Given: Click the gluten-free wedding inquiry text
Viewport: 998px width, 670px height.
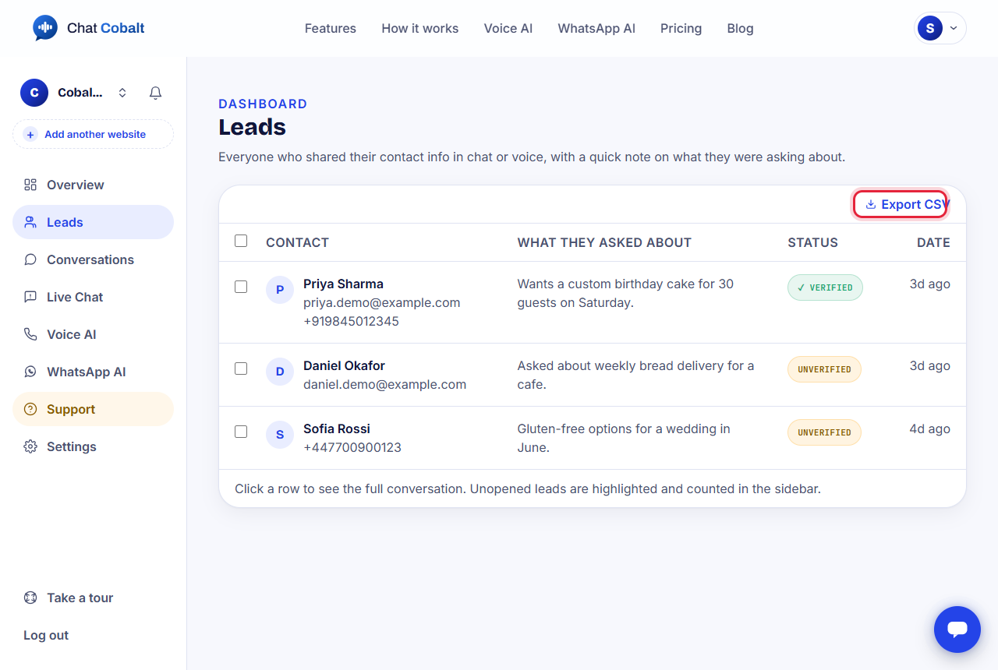Looking at the screenshot, I should [x=624, y=438].
